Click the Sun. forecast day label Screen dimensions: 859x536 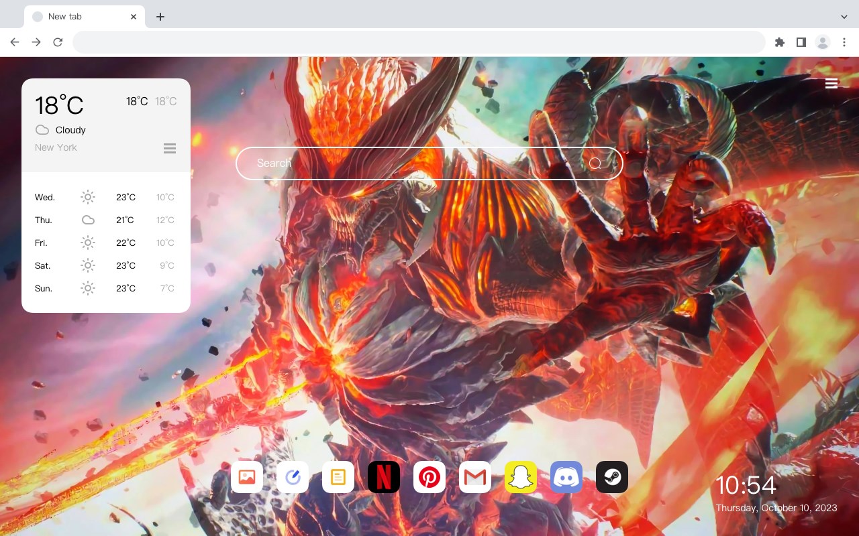coord(44,288)
